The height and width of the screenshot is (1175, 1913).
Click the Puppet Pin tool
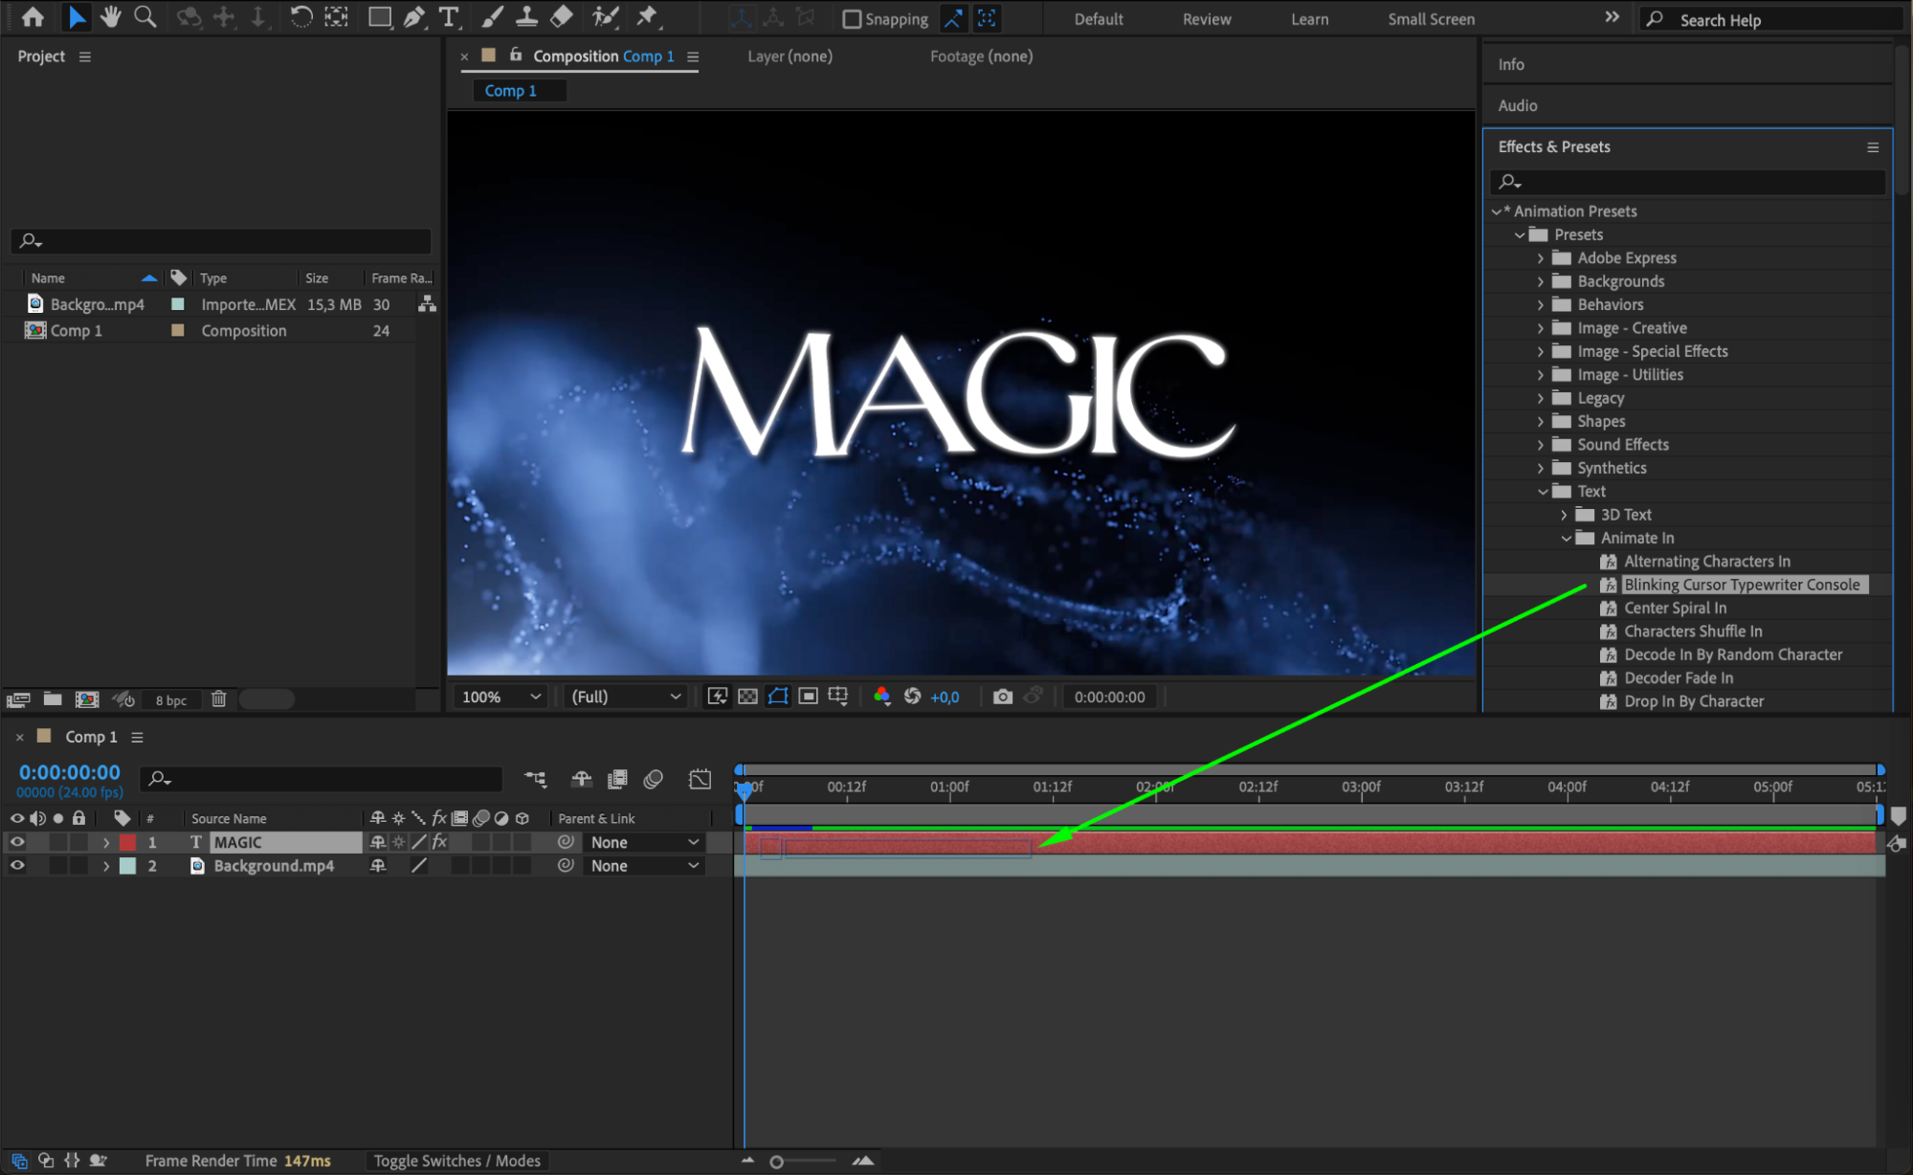tap(647, 16)
